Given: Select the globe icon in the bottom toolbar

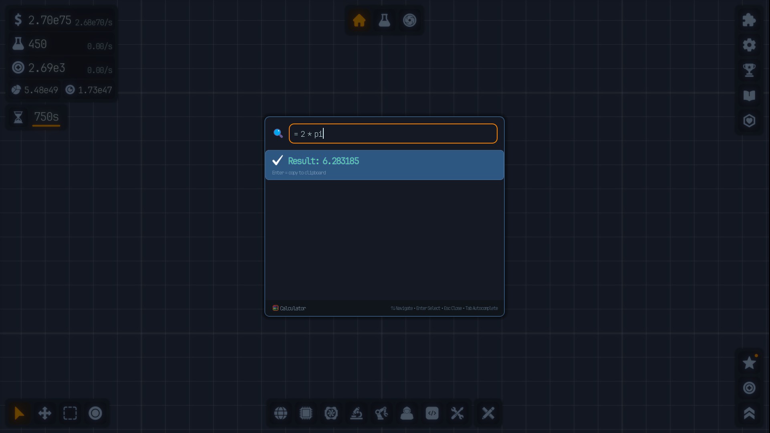Looking at the screenshot, I should (280, 413).
